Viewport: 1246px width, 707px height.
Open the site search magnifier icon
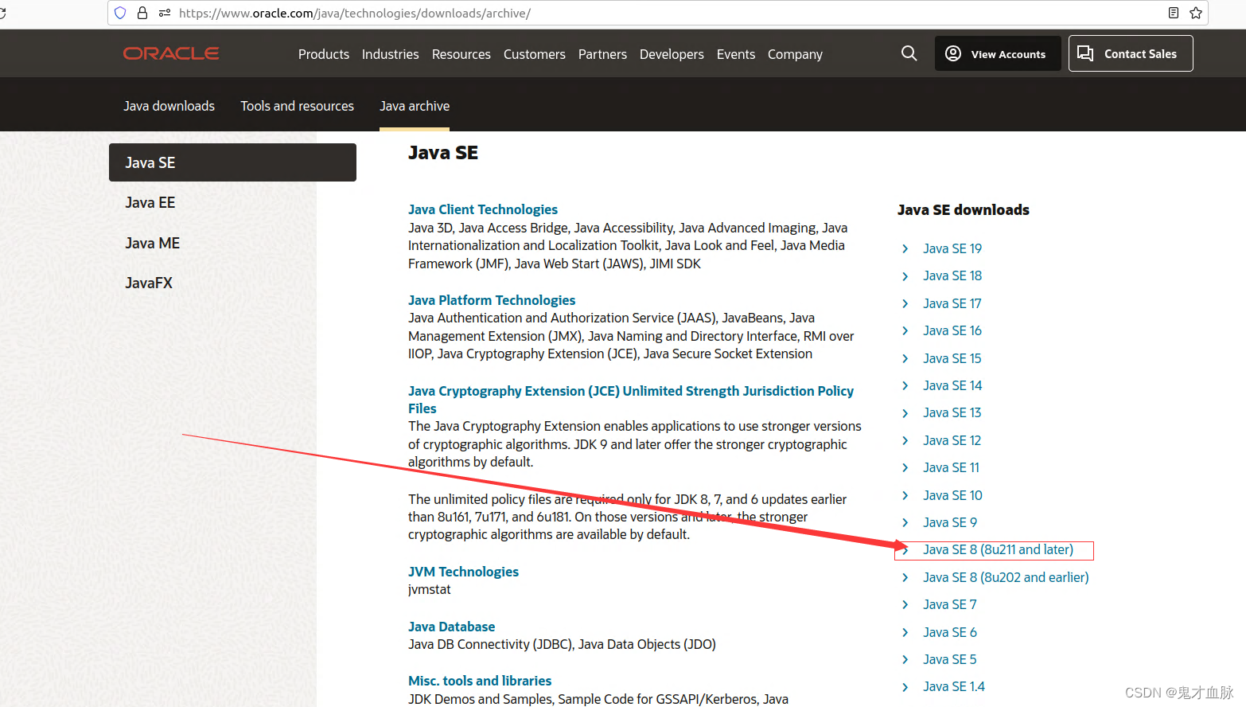click(x=909, y=53)
